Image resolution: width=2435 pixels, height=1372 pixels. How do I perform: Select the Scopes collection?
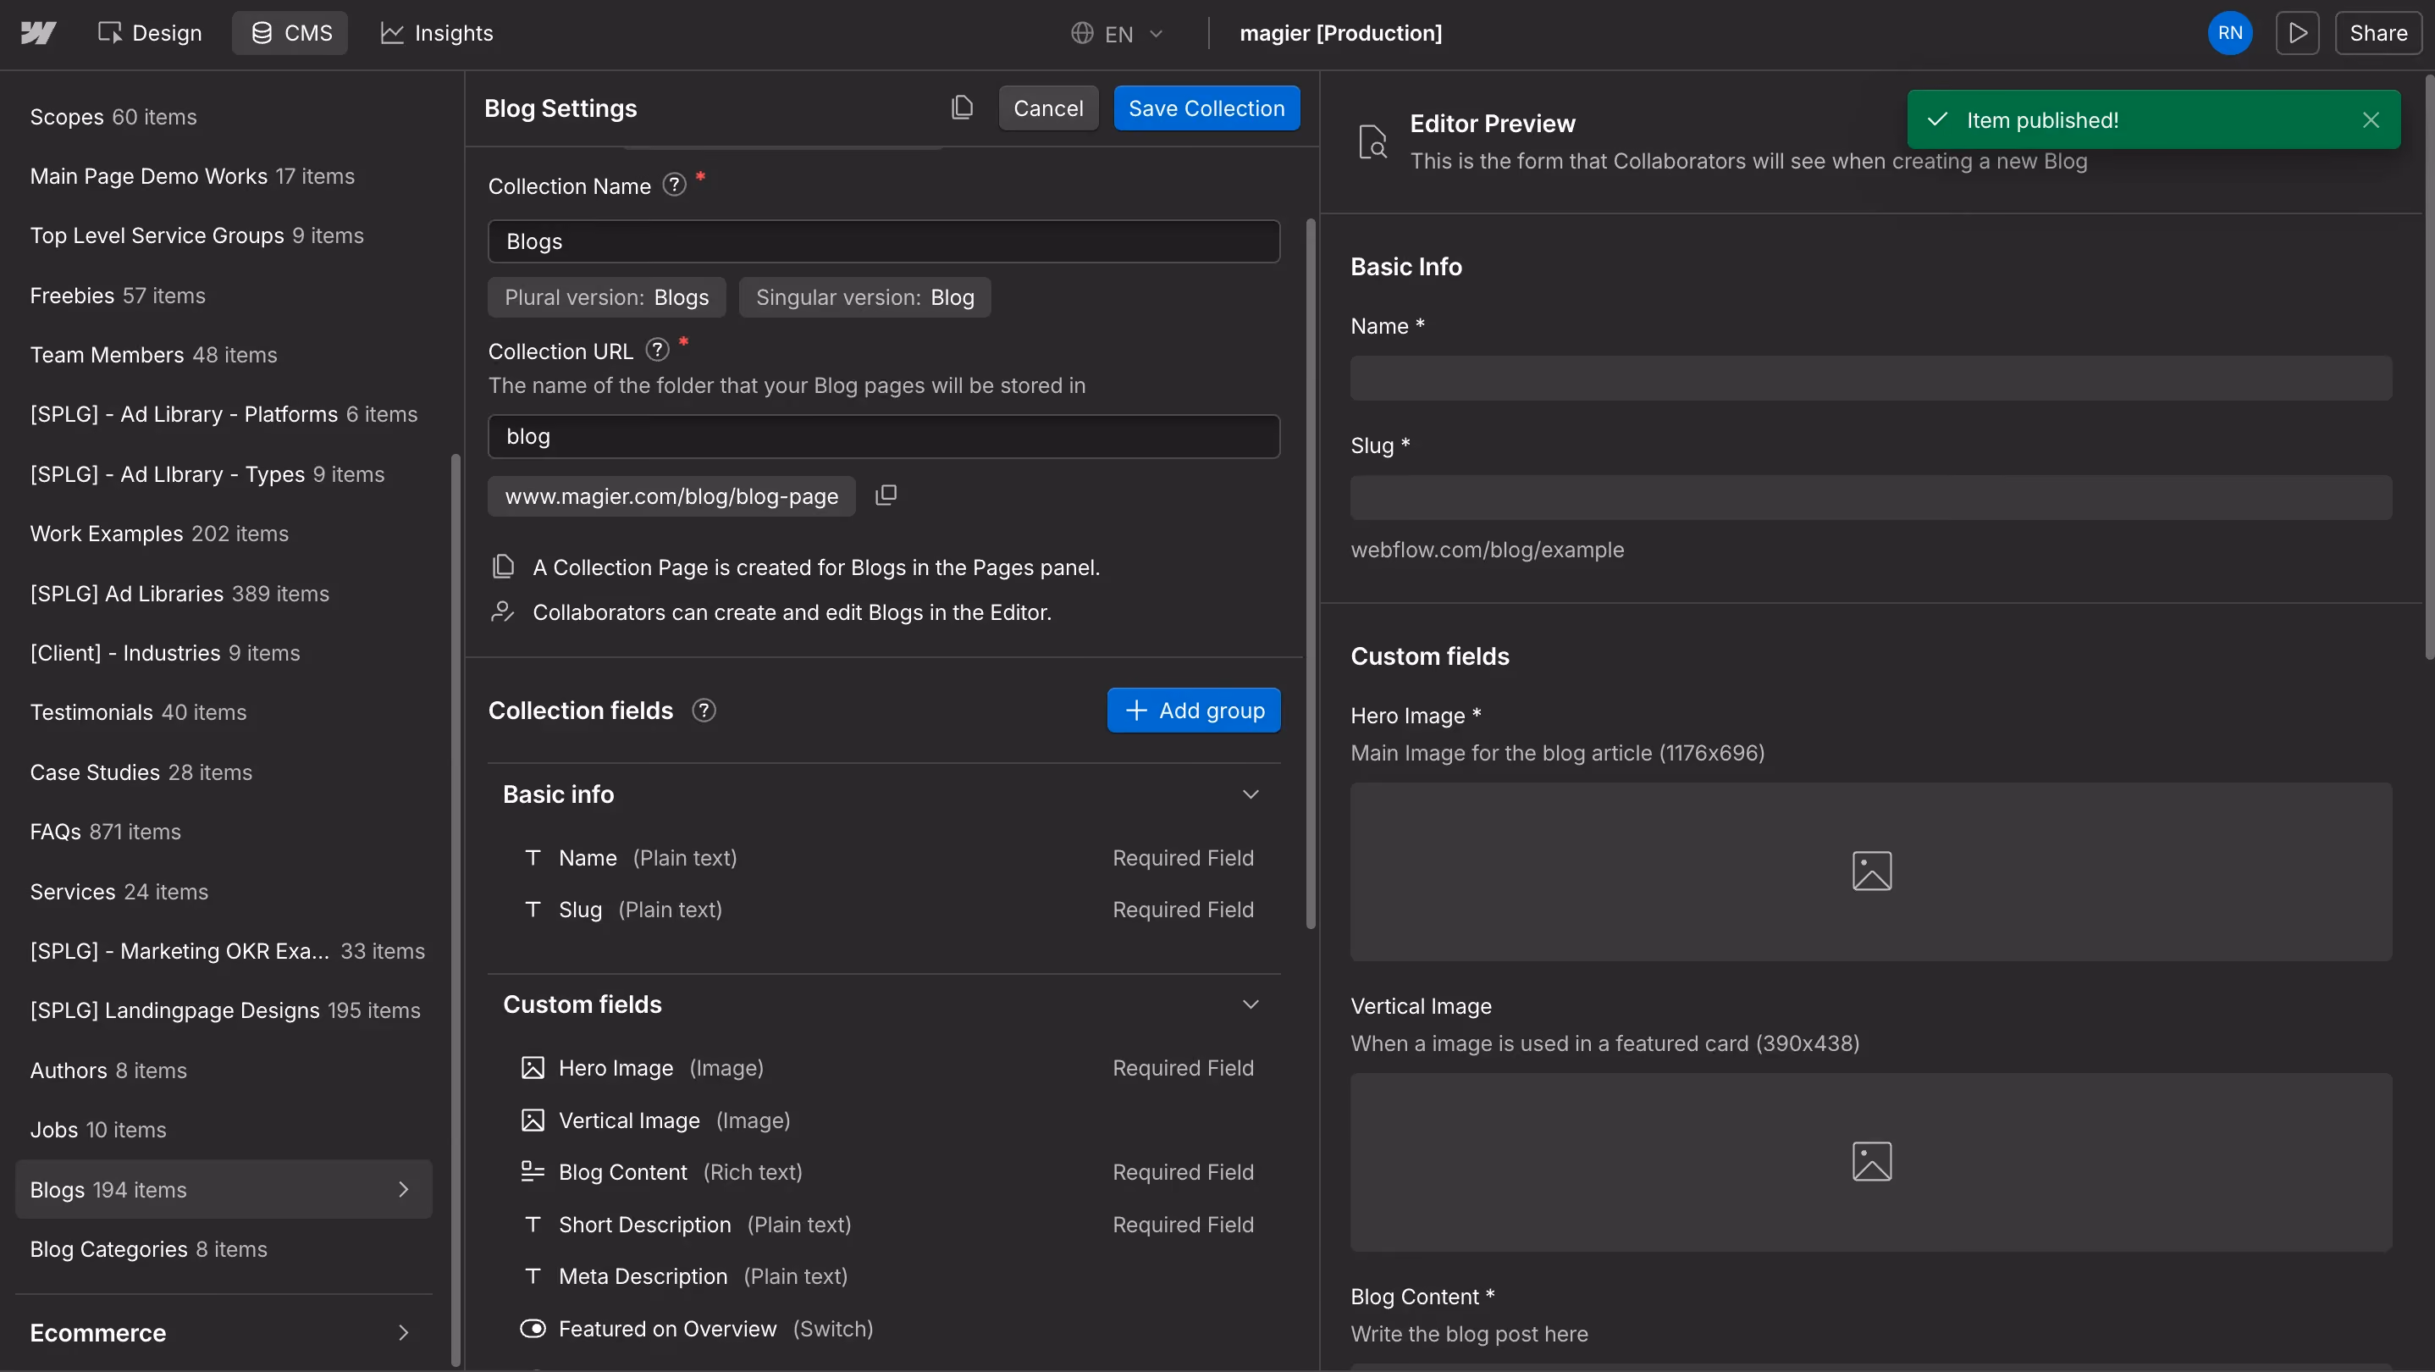(223, 117)
